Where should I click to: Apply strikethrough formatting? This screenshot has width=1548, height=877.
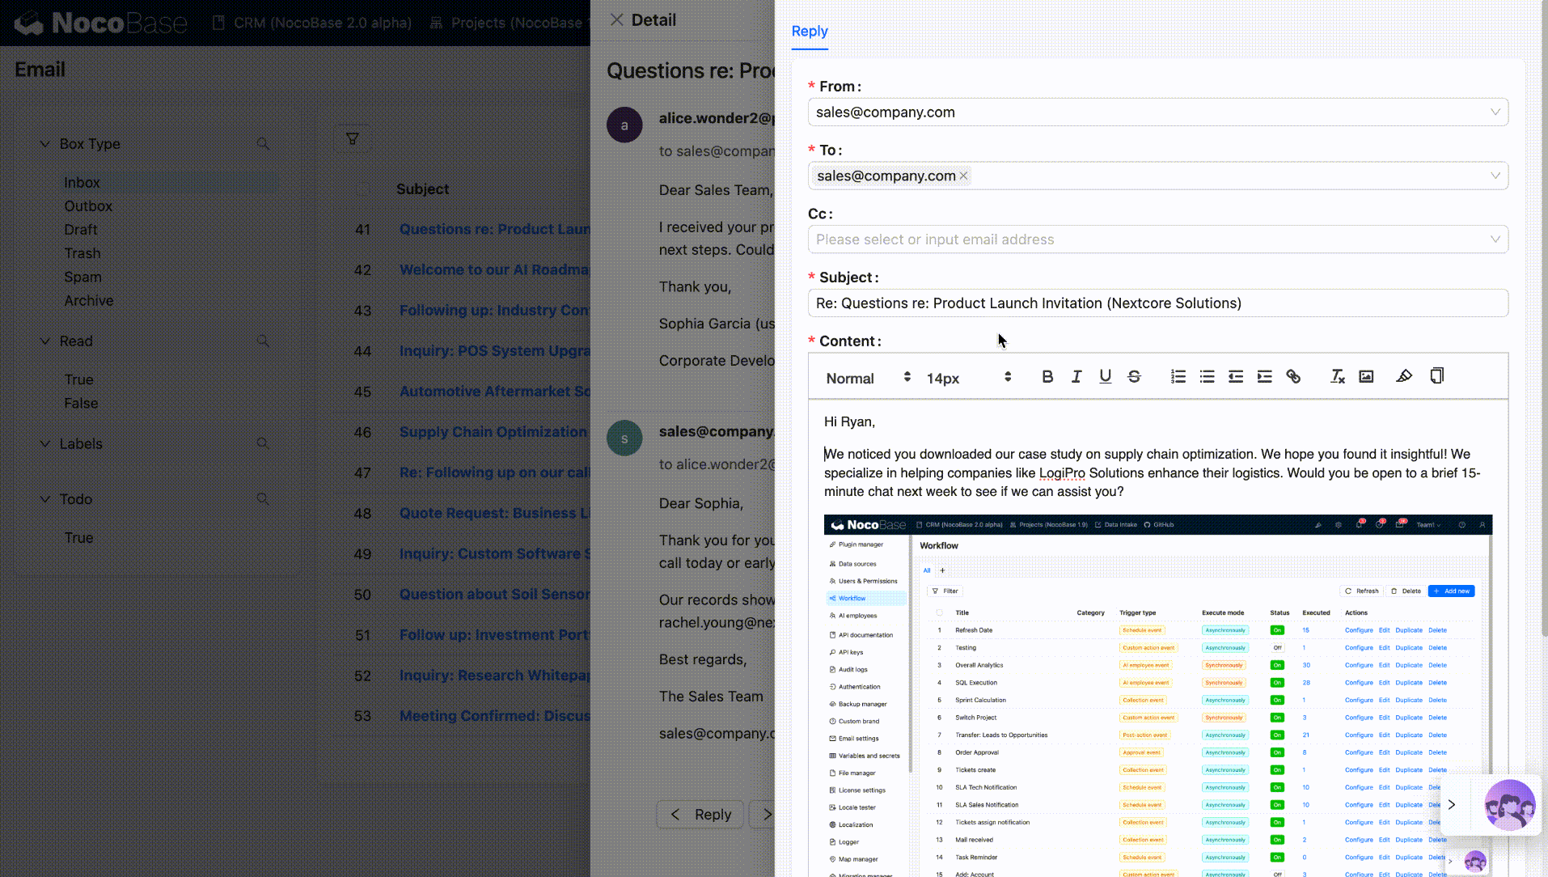(1134, 377)
